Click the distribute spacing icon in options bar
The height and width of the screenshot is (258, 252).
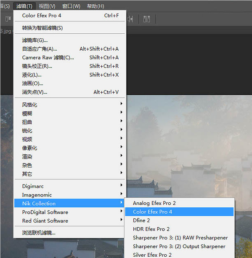146,19
